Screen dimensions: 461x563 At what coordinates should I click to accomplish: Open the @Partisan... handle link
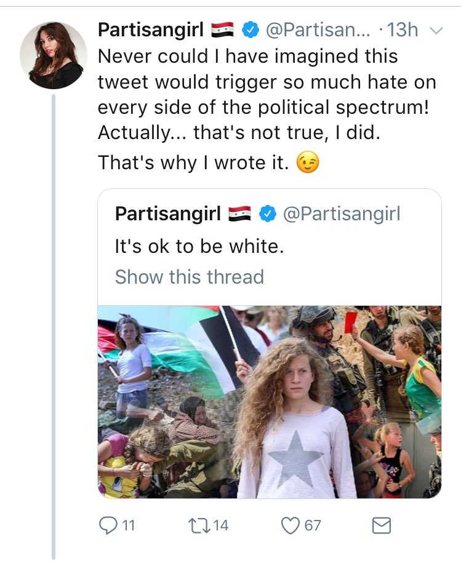point(318,30)
